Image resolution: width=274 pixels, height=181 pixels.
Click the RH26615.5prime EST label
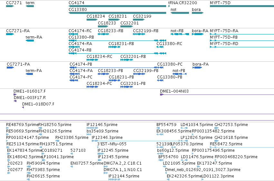coord(43,176)
